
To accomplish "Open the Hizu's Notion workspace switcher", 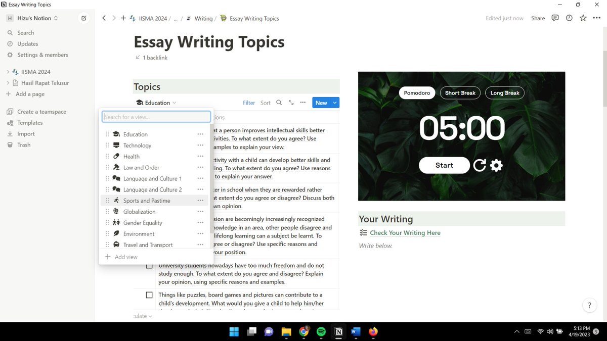I will 32,18.
